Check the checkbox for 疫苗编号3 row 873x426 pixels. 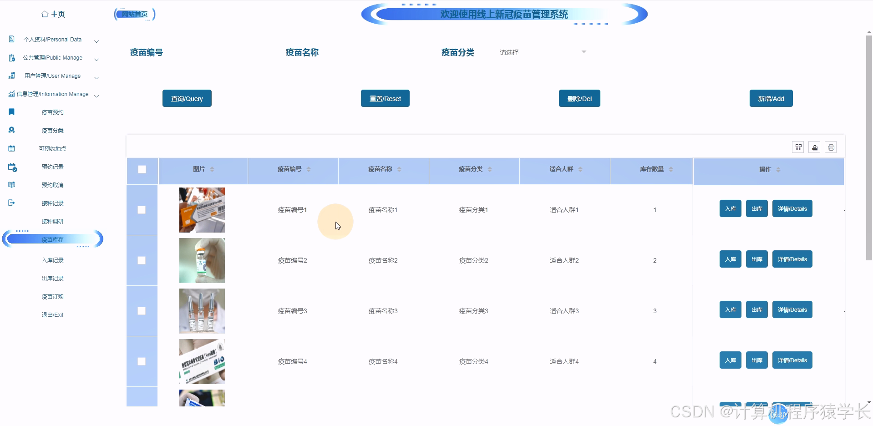pyautogui.click(x=142, y=311)
